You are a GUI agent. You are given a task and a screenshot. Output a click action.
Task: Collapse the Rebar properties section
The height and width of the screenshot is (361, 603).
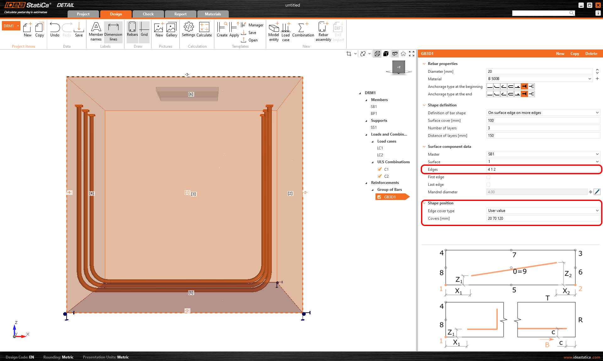[x=424, y=64]
